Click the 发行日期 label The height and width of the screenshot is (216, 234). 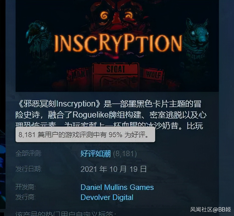(x=29, y=169)
